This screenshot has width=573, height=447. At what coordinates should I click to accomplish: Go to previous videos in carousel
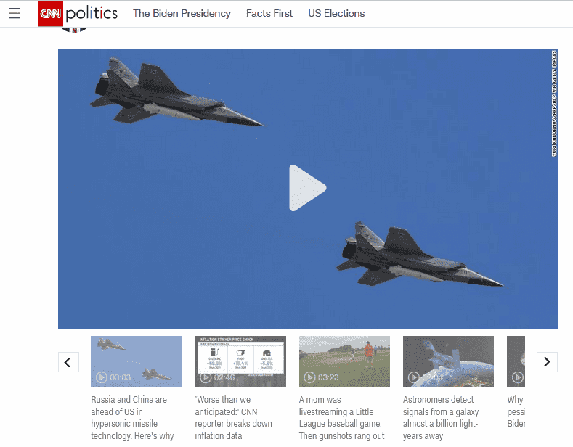[x=68, y=362]
